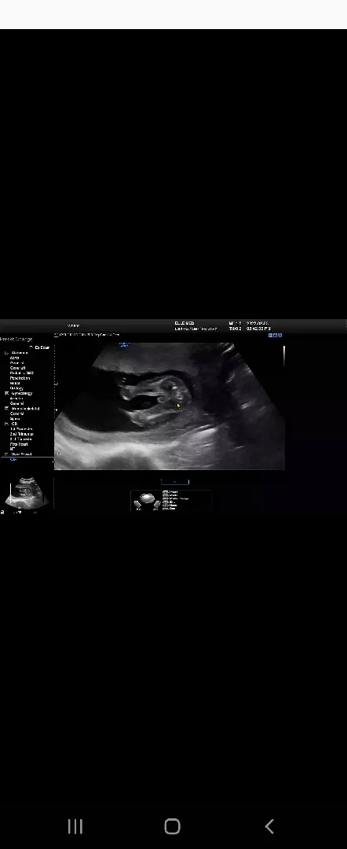Click the small button below the ultrasound image
Image resolution: width=347 pixels, height=849 pixels.
click(174, 481)
